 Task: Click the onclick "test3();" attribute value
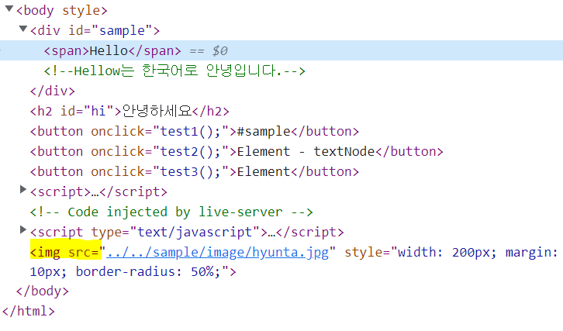[190, 171]
